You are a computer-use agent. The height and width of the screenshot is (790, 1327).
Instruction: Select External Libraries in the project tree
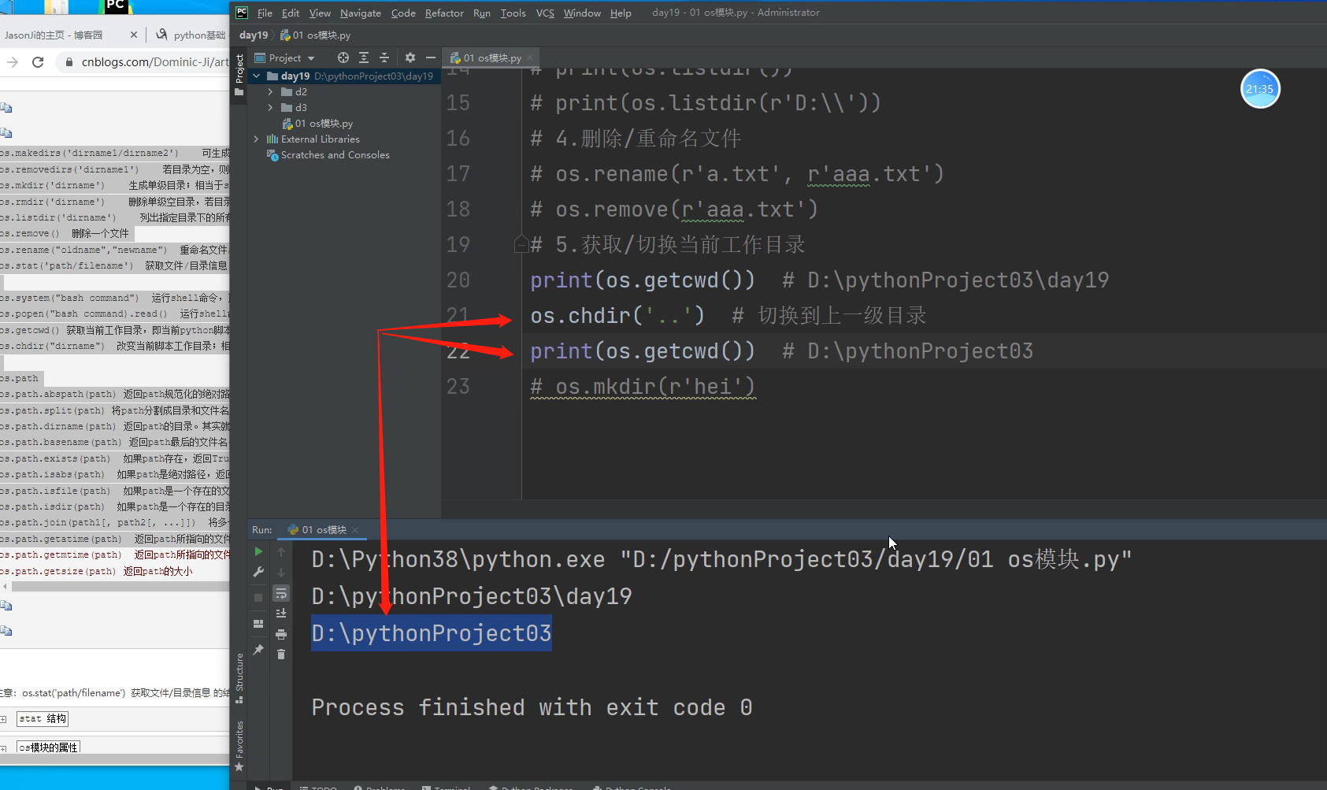coord(313,139)
